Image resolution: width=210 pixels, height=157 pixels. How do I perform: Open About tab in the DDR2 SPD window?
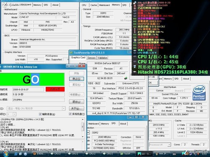click(123, 124)
